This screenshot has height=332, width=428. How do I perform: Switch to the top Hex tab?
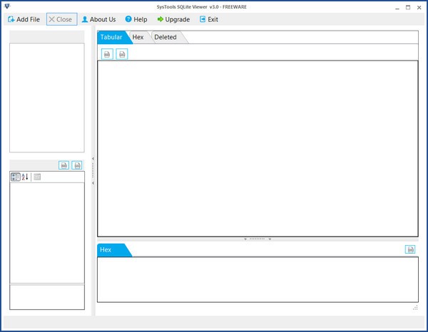138,37
